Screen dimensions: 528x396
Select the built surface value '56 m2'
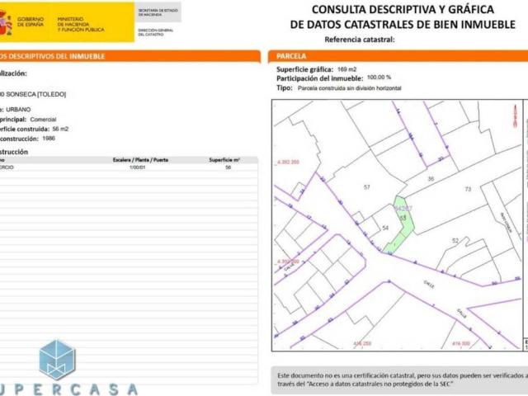click(x=60, y=129)
